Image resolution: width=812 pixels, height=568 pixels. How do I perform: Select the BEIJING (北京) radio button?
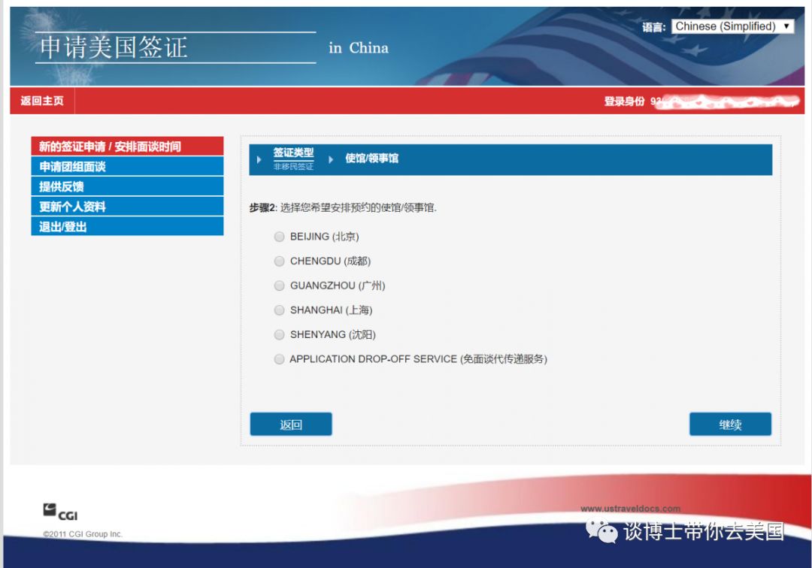pos(279,237)
